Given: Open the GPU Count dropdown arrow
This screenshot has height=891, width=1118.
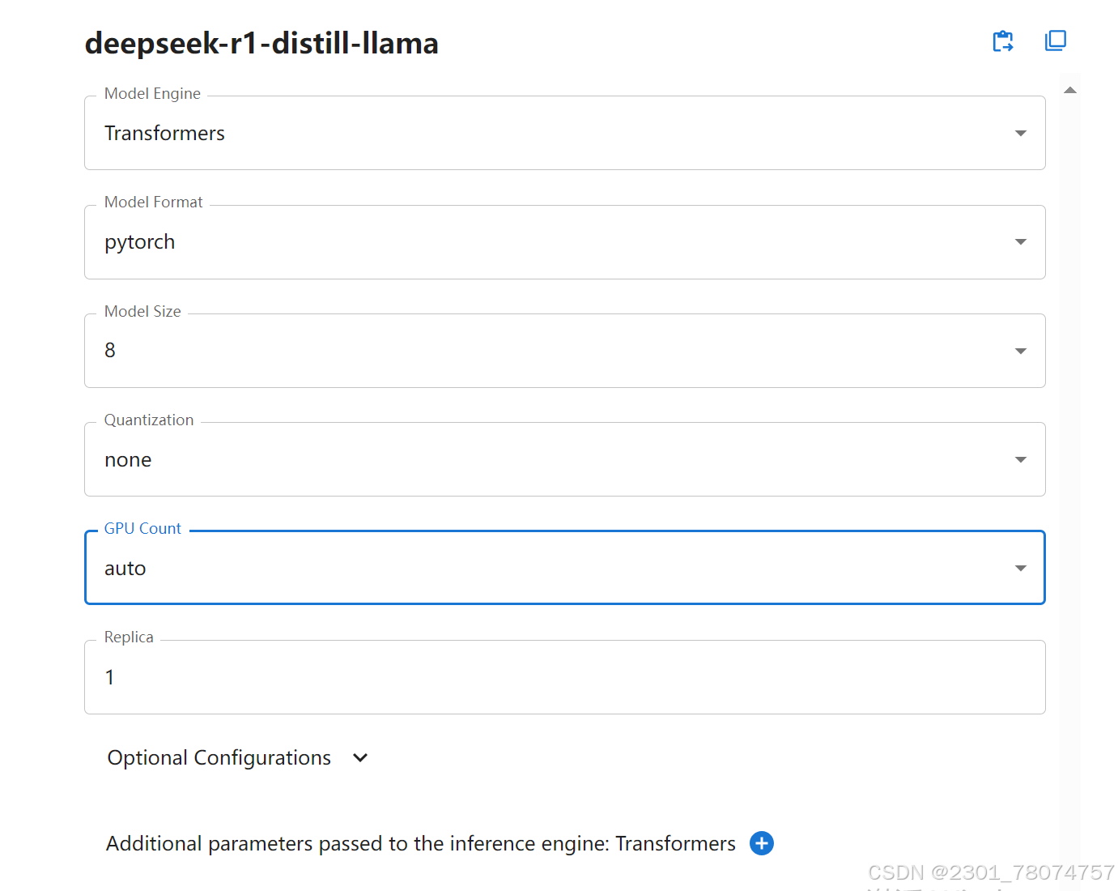Looking at the screenshot, I should [x=1021, y=568].
